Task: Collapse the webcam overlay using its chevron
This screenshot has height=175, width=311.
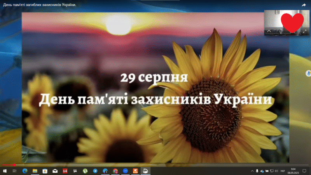Action: click(269, 30)
